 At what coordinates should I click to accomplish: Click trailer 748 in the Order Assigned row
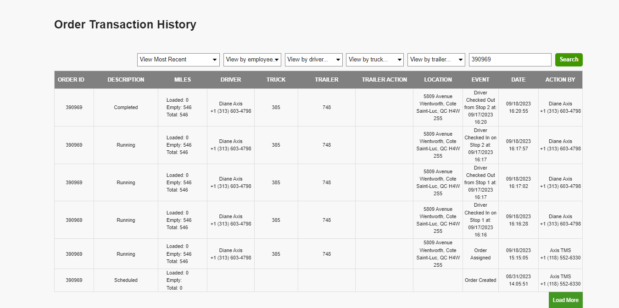tap(327, 254)
